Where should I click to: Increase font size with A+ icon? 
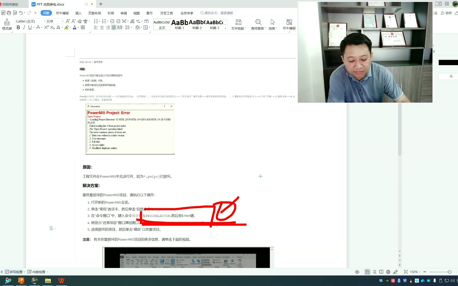pos(68,21)
